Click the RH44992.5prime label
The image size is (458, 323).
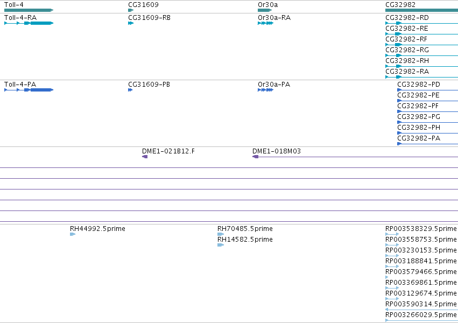coord(97,229)
